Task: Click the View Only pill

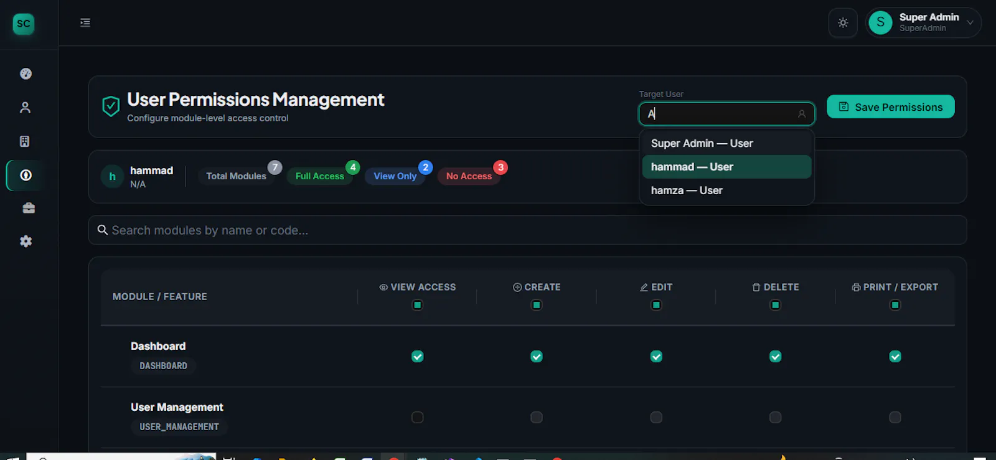Action: click(x=395, y=176)
